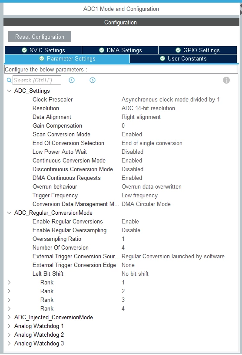Collapse the ADC_Settings group
Image resolution: width=242 pixels, height=355 pixels.
[x=9, y=91]
